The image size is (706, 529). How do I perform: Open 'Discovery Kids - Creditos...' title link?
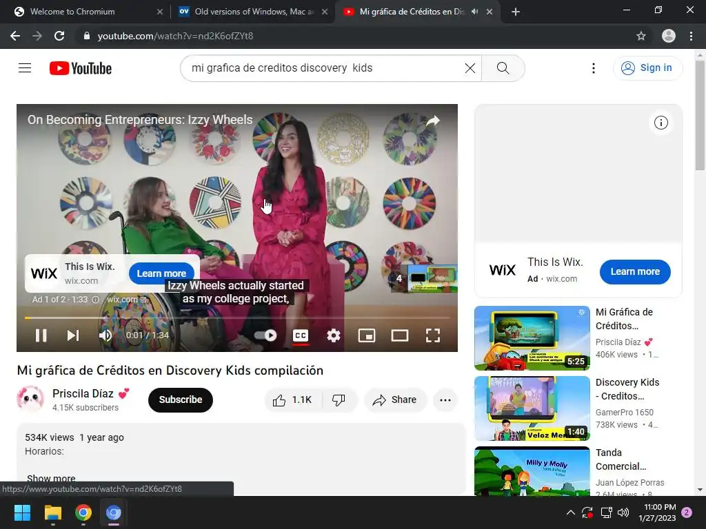coord(627,389)
